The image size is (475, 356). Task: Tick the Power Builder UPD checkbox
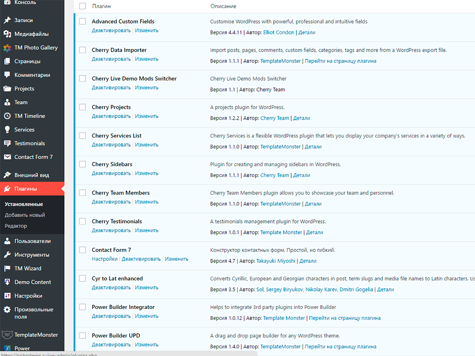point(82,336)
